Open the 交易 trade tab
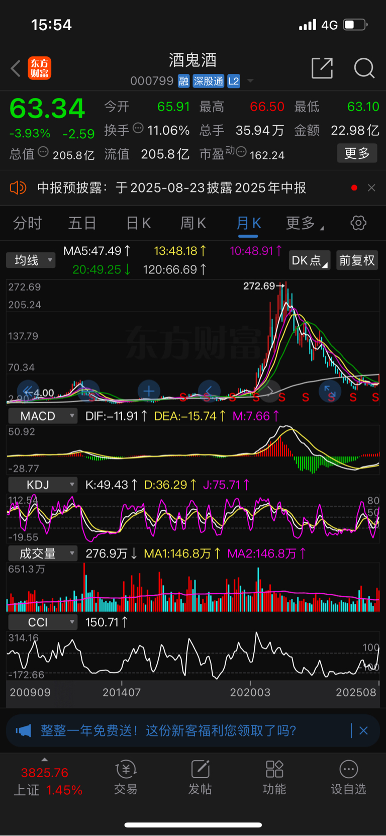The image size is (386, 836). 126,778
